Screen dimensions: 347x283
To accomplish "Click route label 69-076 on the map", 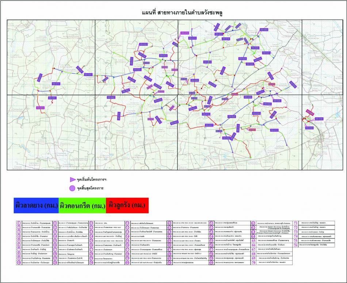I will tap(184, 33).
